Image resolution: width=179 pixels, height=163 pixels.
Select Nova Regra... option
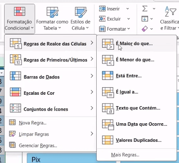point(51,123)
